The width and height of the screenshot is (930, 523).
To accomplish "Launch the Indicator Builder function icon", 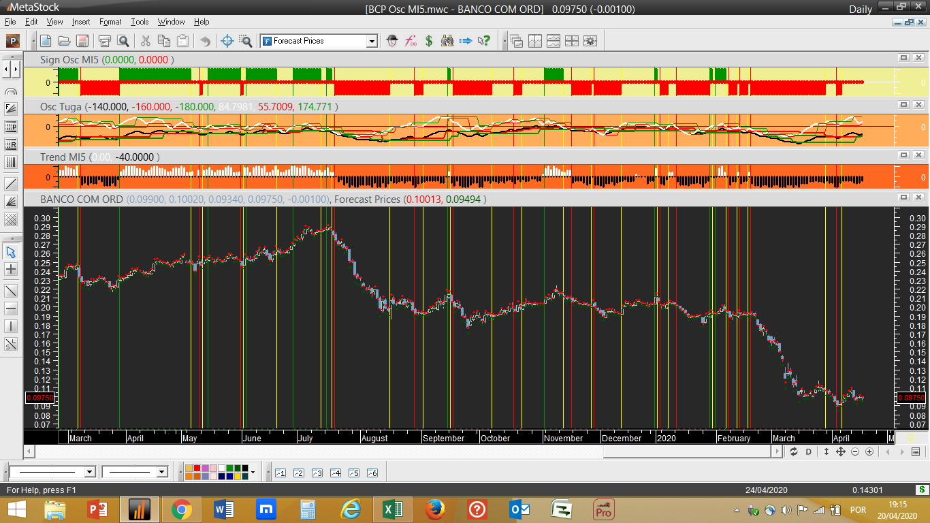I will [x=411, y=41].
